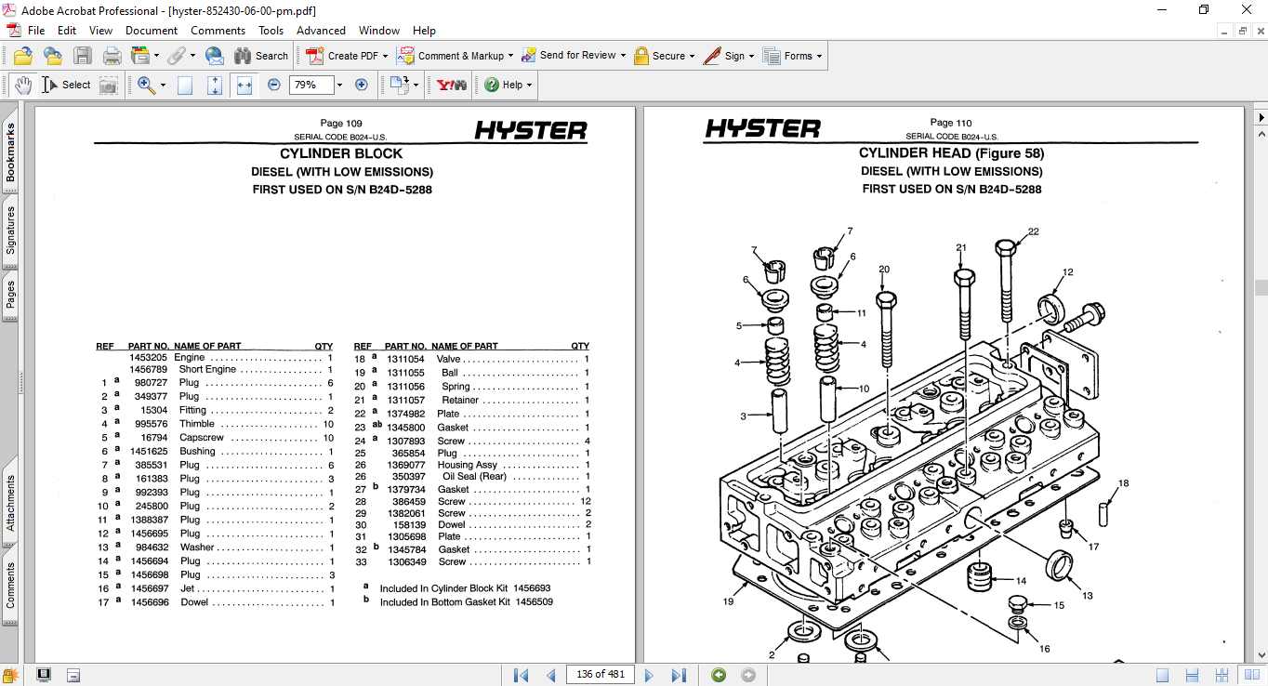Click the Save file icon
Viewport: 1268px width, 686px height.
[83, 56]
